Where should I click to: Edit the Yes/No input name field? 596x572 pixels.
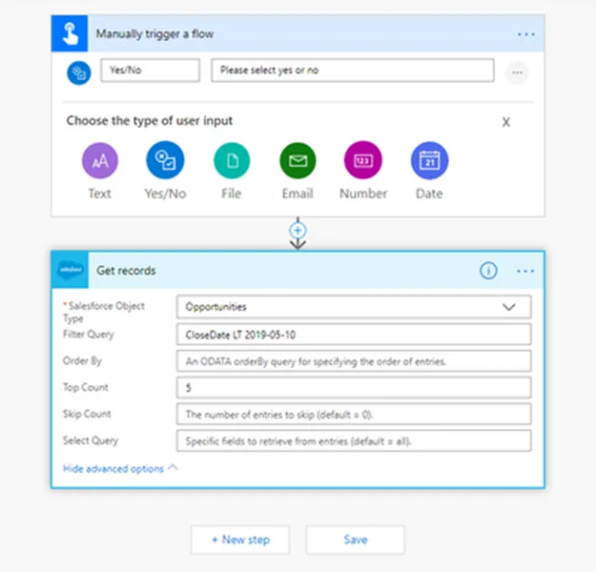click(x=150, y=70)
